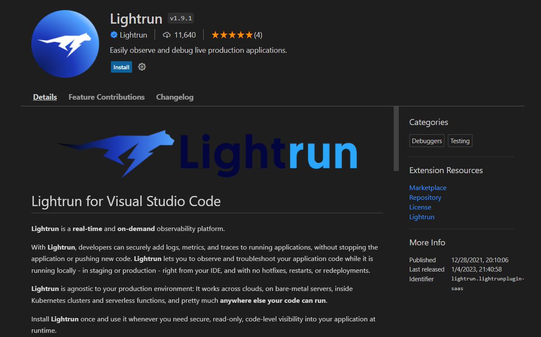This screenshot has width=541, height=337.
Task: Click the verified publisher badge icon
Action: (x=114, y=35)
